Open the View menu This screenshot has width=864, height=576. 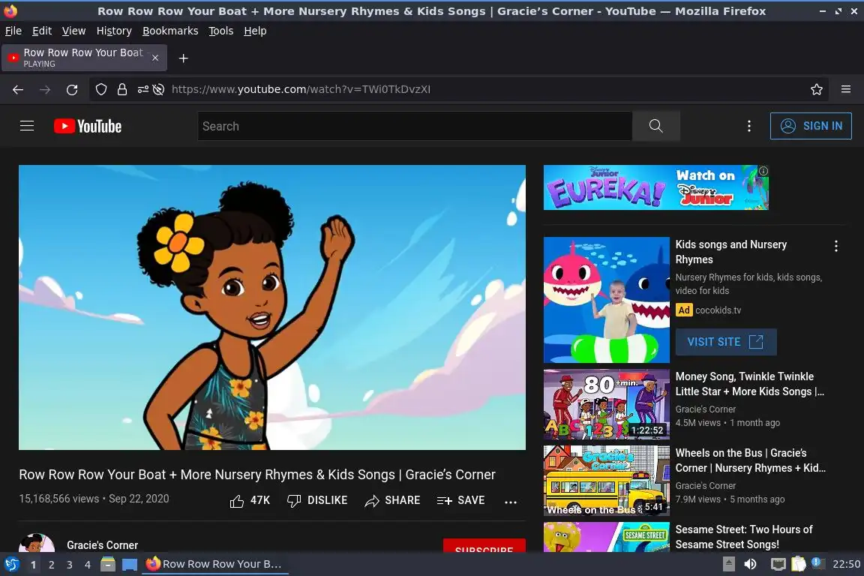(73, 31)
